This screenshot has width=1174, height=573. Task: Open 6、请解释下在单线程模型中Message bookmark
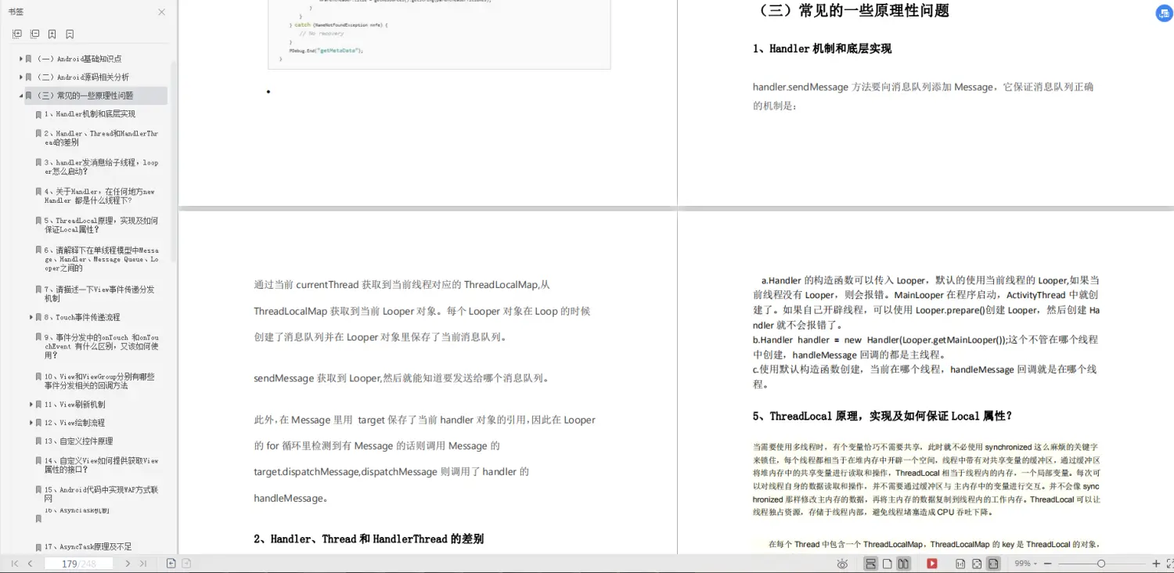tap(101, 259)
